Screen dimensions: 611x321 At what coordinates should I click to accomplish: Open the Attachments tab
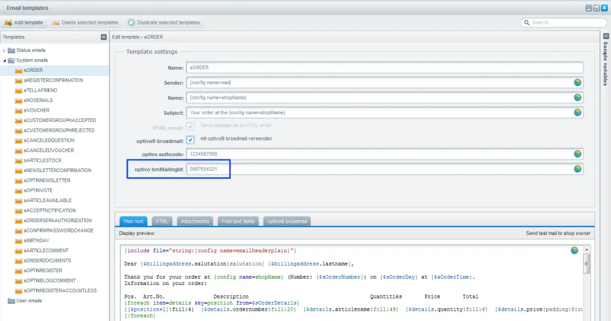coord(195,221)
